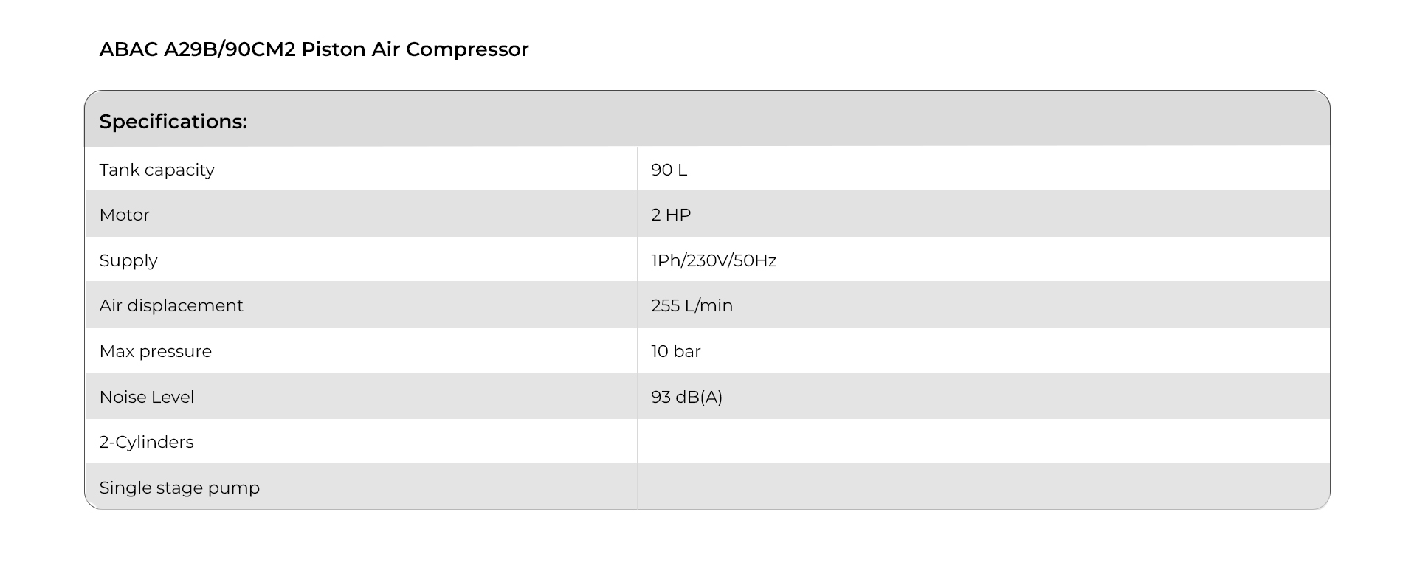Click the empty cell beside 2-Cylinders
The image size is (1417, 571).
tap(983, 442)
